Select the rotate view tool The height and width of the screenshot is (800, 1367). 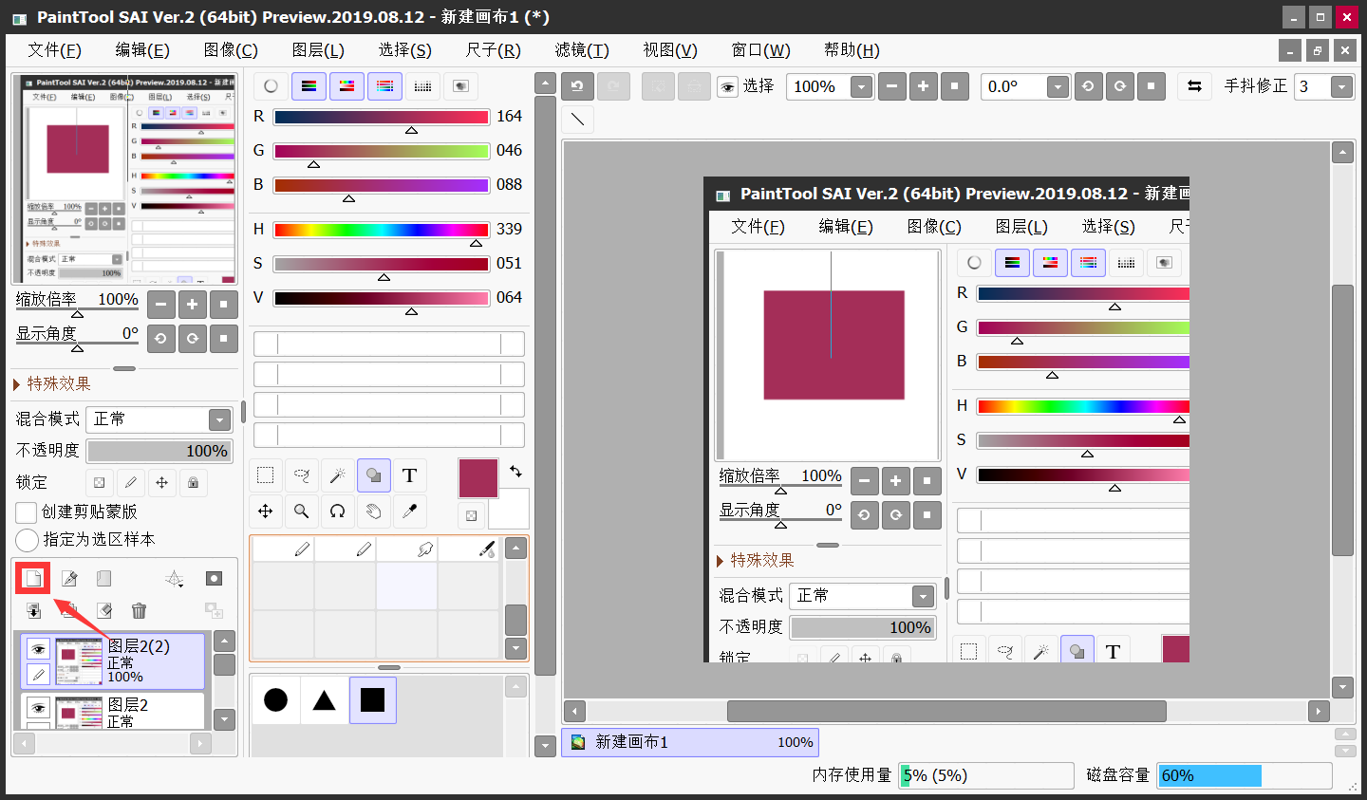point(337,512)
